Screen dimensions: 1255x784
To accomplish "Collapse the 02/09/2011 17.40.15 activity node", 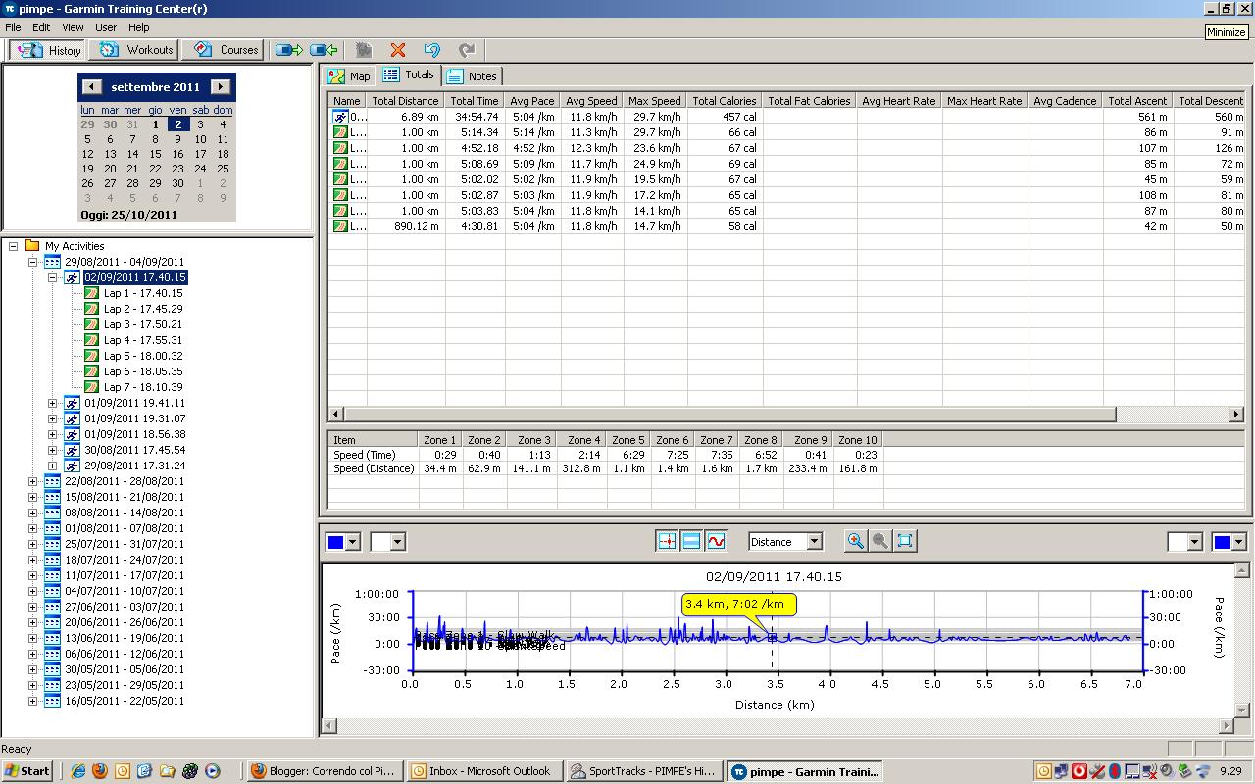I will 52,277.
